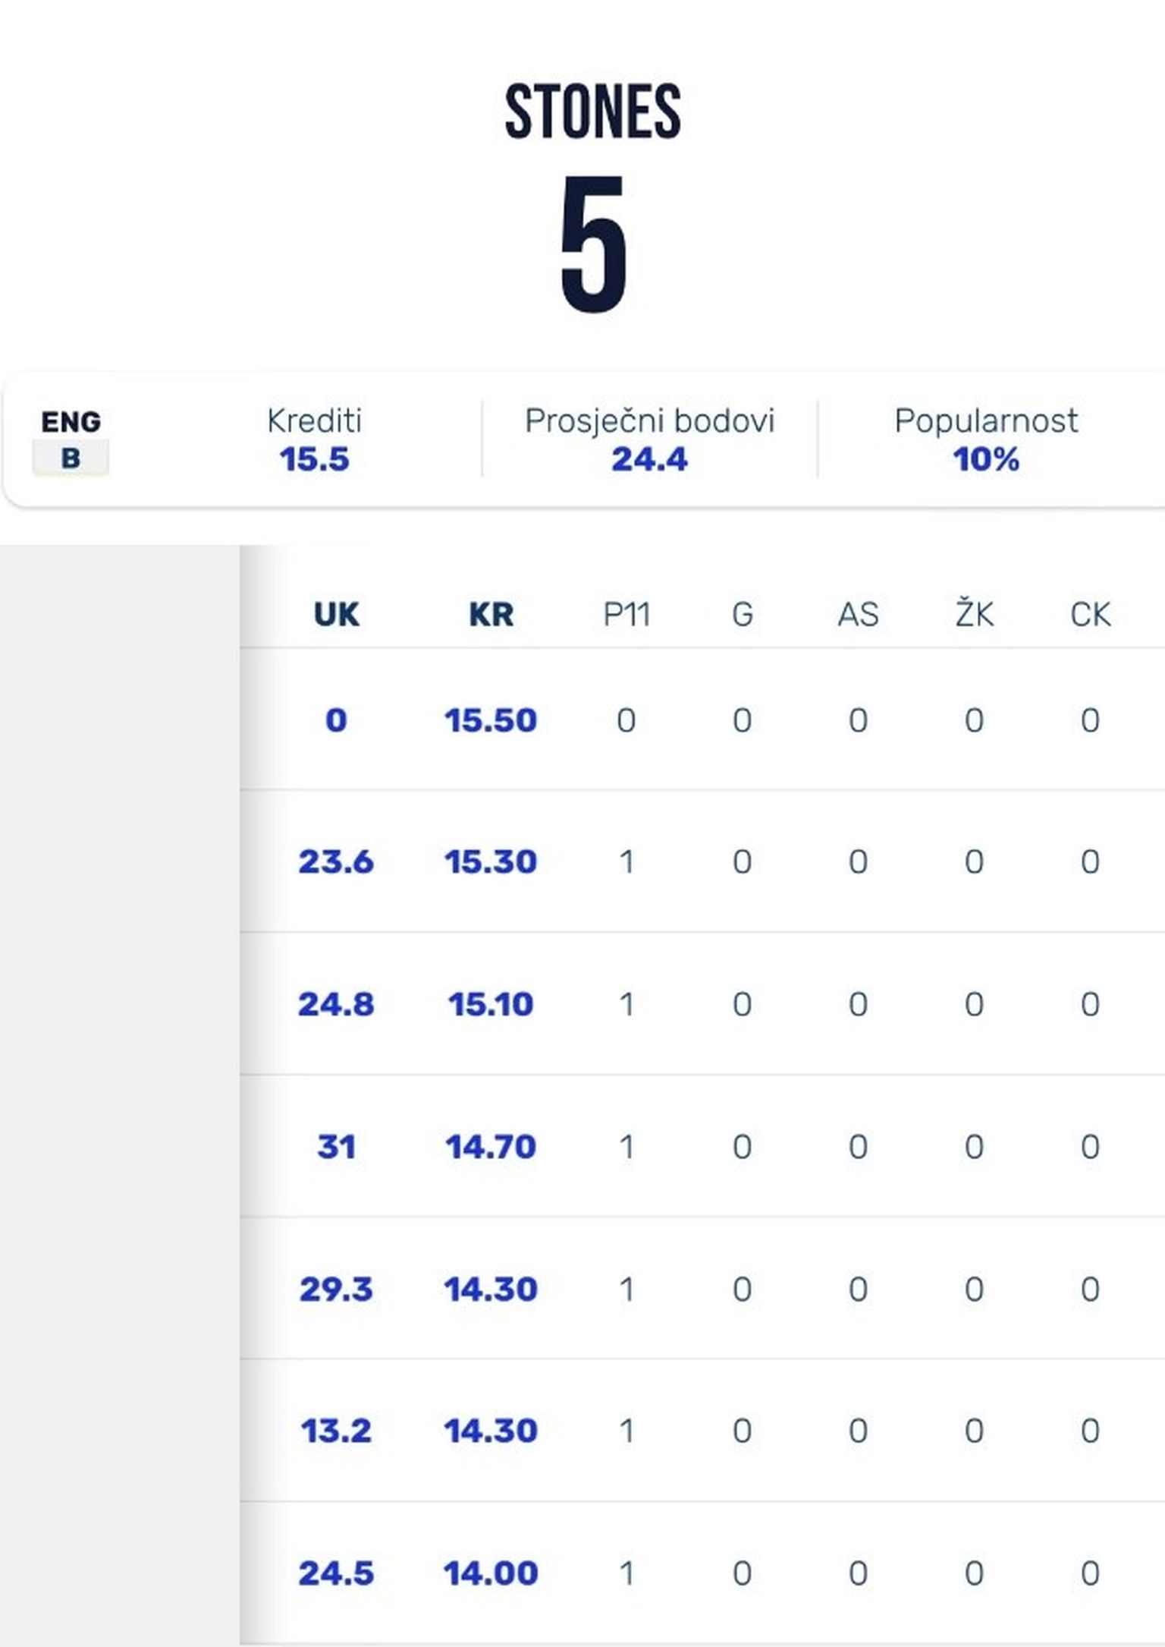Click the 14.00 credits value
The height and width of the screenshot is (1647, 1165).
[491, 1573]
